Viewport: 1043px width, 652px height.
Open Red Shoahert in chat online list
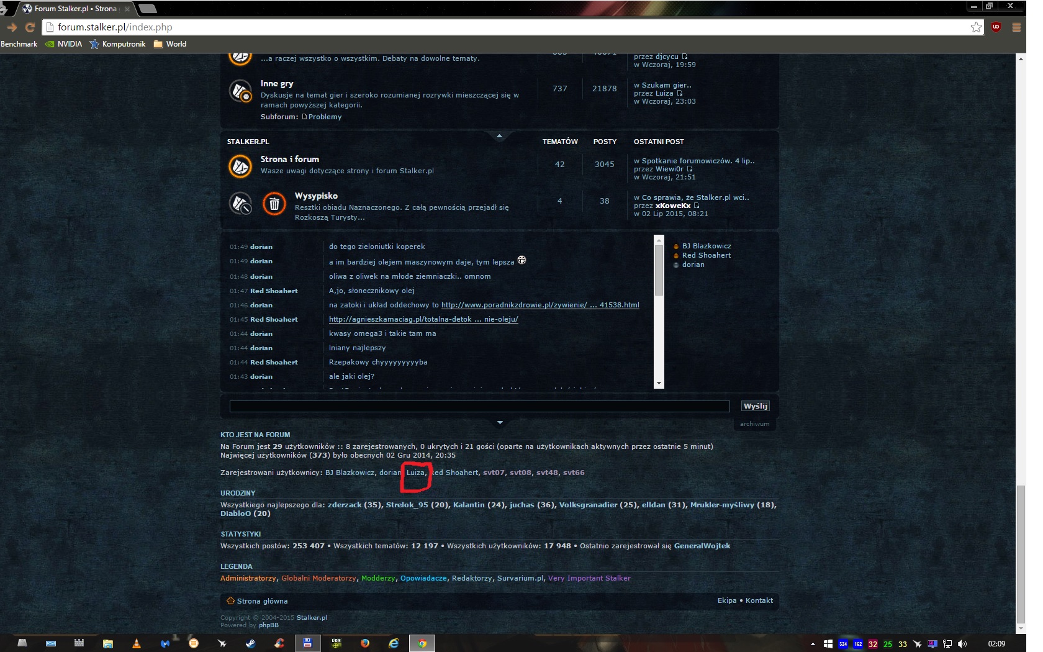coord(707,255)
